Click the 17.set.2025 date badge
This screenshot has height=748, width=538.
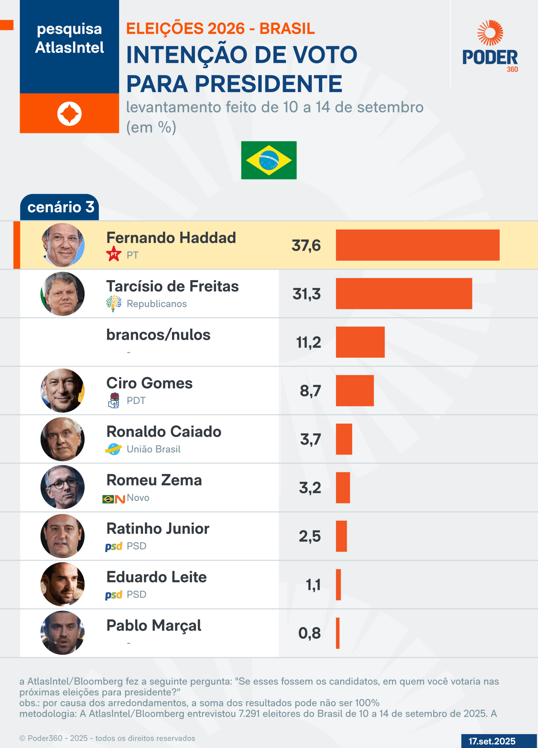pos(492,741)
